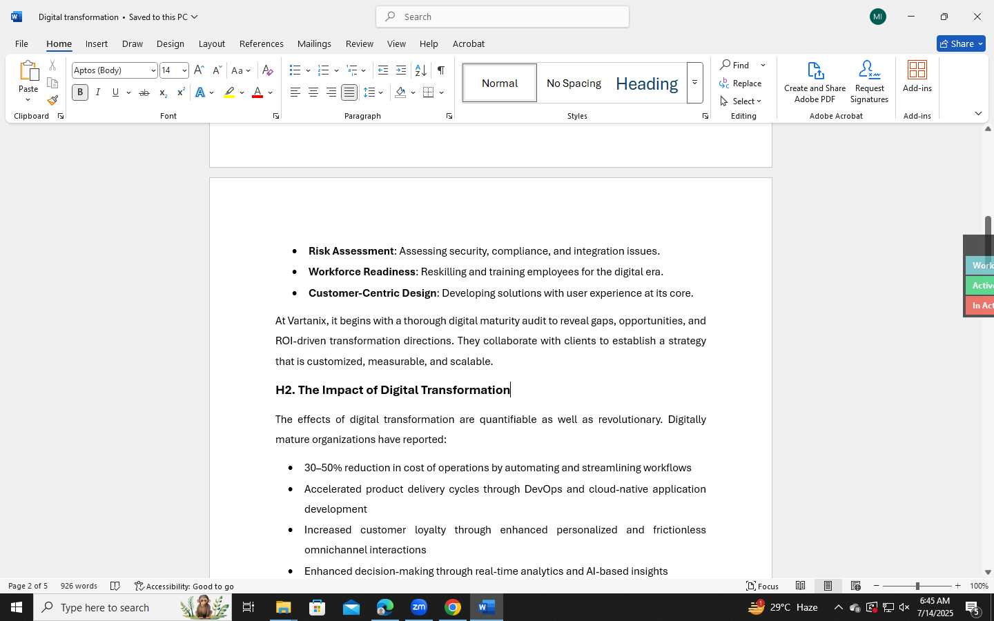This screenshot has height=621, width=994.
Task: Click the Replace button
Action: tap(741, 83)
